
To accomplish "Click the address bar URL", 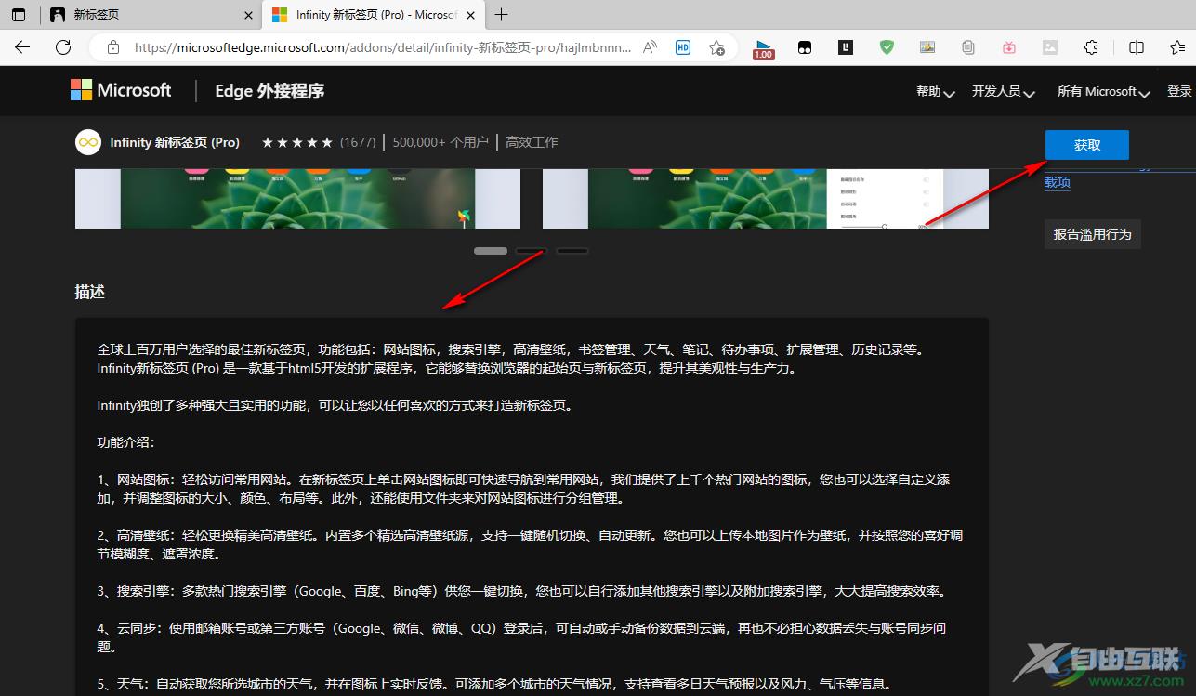I will (383, 47).
